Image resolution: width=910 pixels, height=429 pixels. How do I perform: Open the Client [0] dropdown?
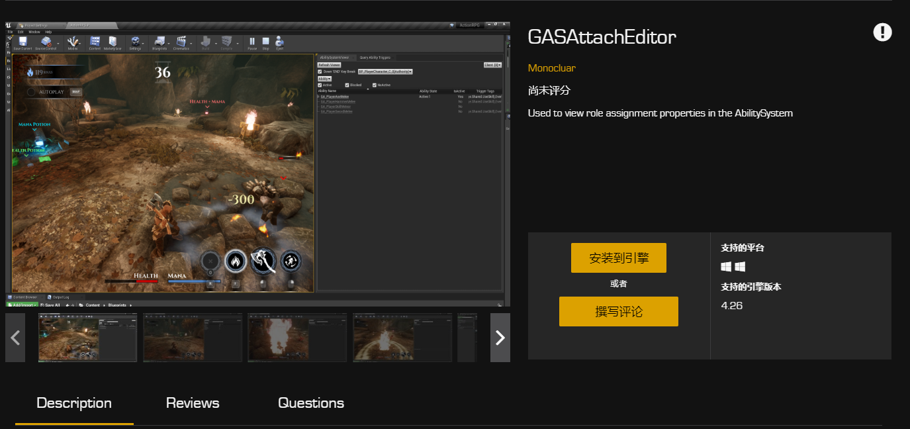(x=492, y=66)
